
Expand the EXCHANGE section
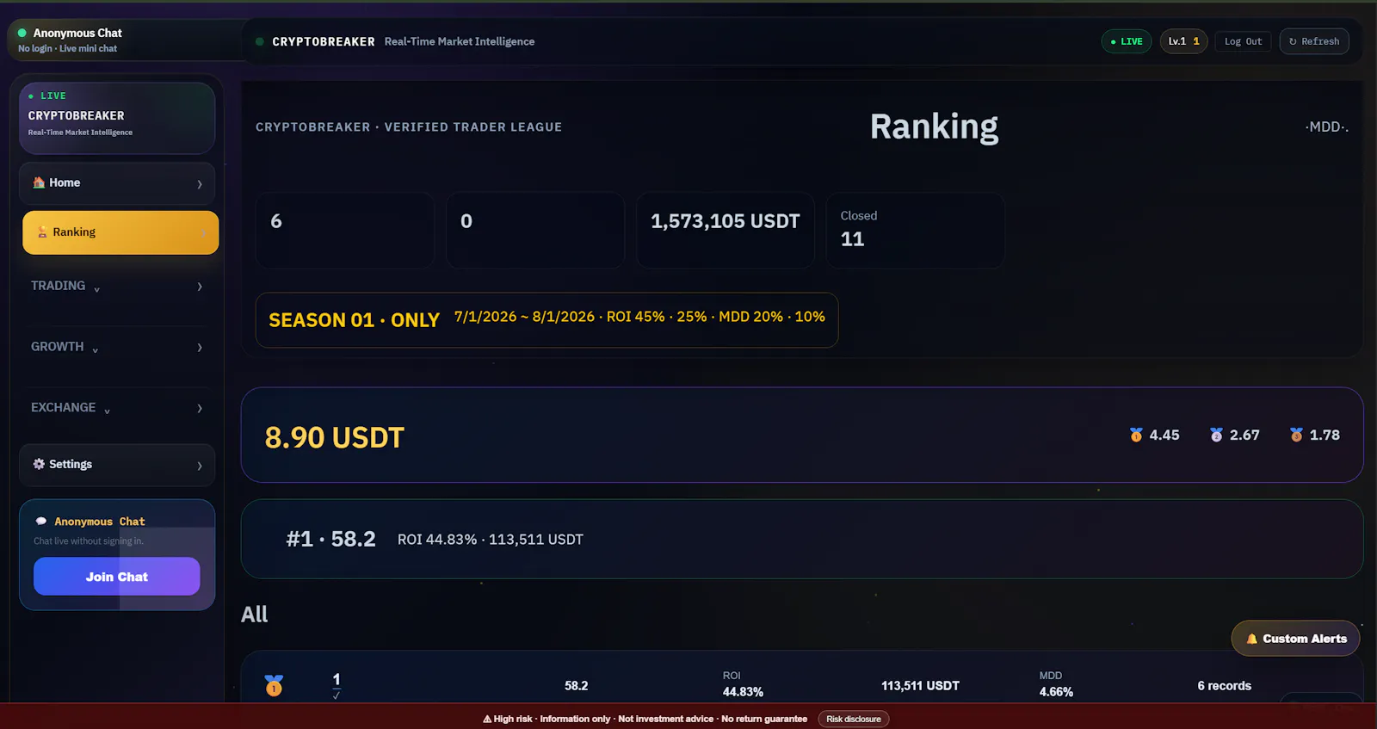(117, 409)
